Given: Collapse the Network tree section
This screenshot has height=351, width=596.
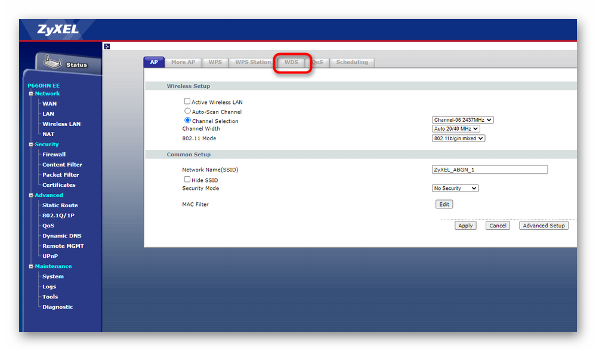Looking at the screenshot, I should click(31, 94).
